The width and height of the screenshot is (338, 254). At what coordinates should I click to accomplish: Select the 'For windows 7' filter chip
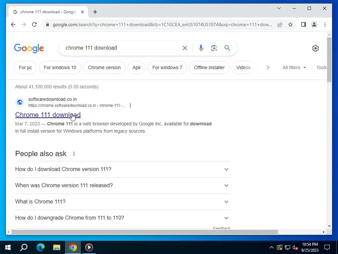(x=167, y=67)
